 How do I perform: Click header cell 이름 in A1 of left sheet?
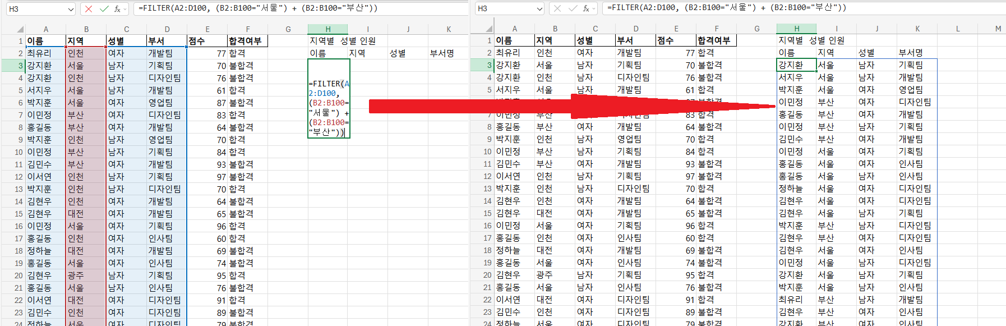tap(46, 41)
